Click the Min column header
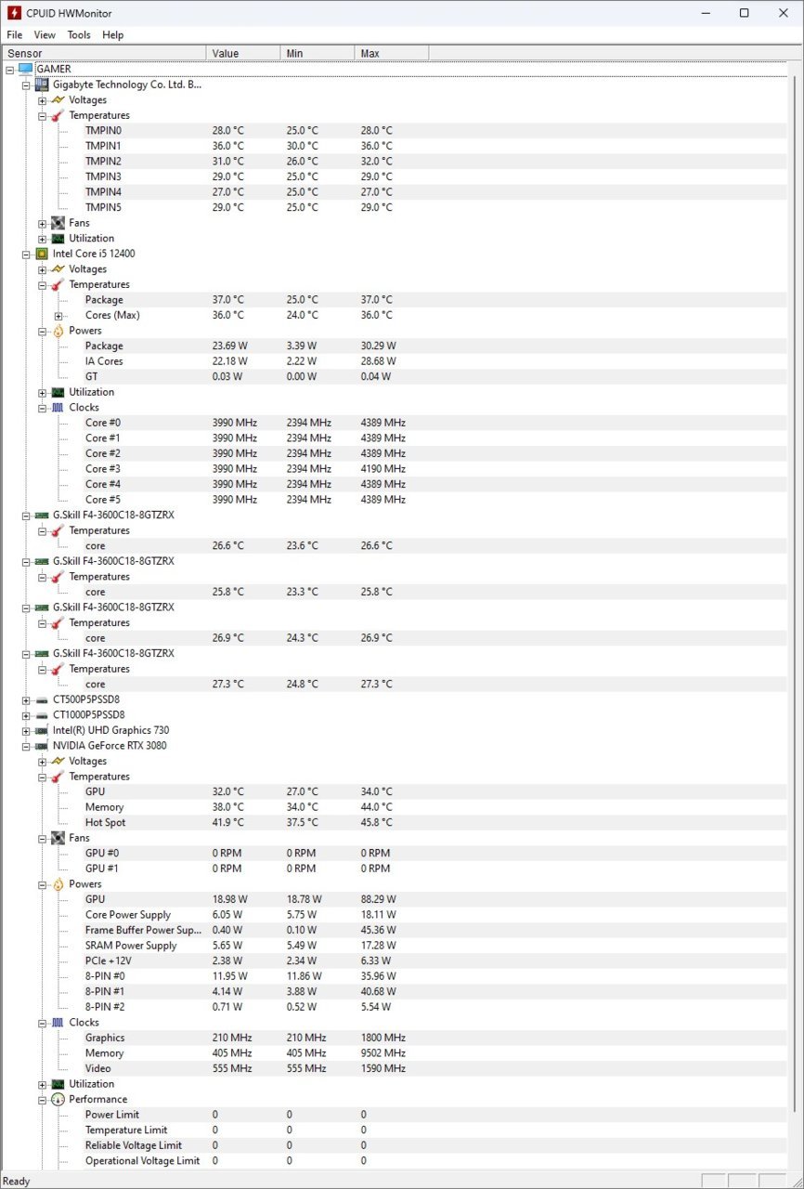Screen dimensions: 804x1189 coord(318,53)
